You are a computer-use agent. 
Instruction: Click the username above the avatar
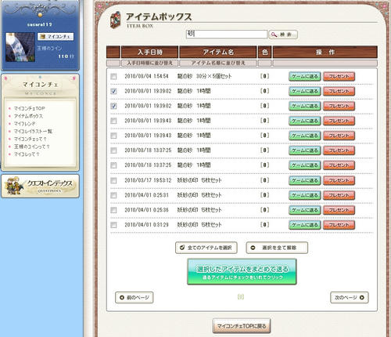coord(40,24)
